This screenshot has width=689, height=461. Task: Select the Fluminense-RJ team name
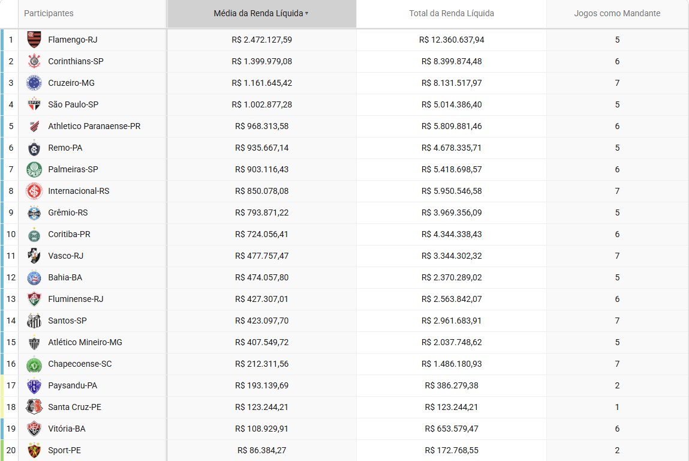(76, 299)
